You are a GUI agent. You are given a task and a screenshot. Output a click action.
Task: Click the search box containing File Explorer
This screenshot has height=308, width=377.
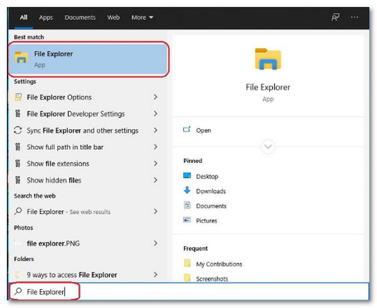[x=188, y=292]
